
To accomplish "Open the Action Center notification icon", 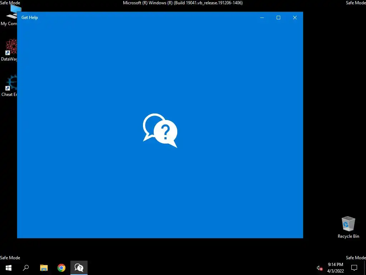I will click(x=354, y=268).
